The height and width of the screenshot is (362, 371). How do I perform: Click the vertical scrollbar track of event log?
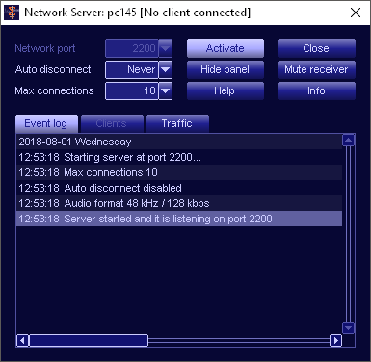pos(349,234)
